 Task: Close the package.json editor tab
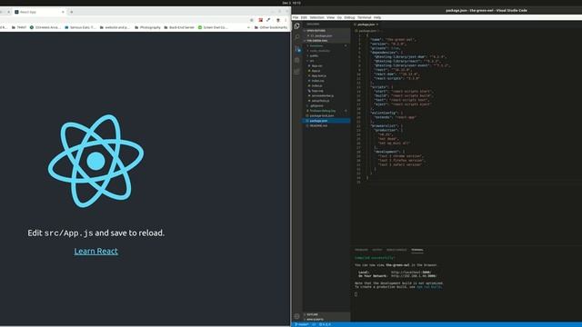pyautogui.click(x=377, y=25)
